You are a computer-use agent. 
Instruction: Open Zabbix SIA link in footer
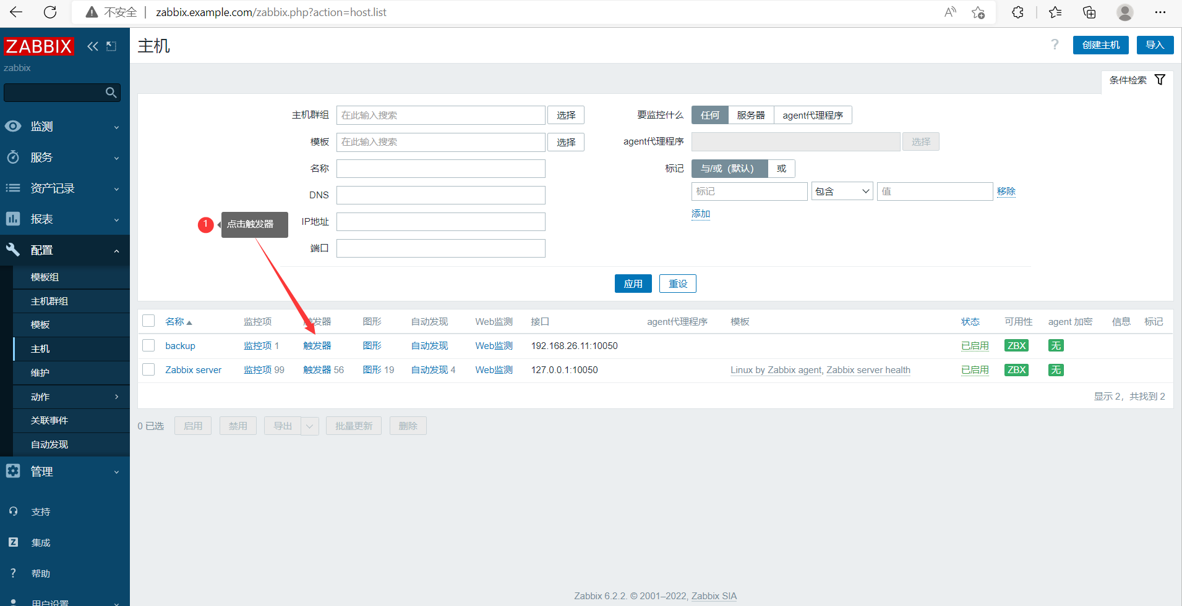click(714, 596)
